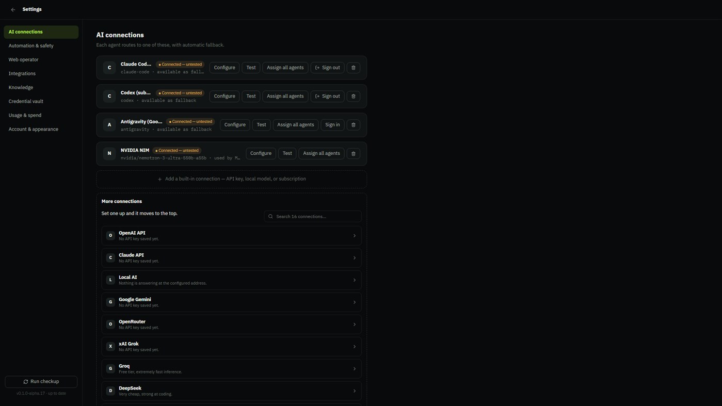Assign all agents to Claude Code
722x406 pixels.
285,68
